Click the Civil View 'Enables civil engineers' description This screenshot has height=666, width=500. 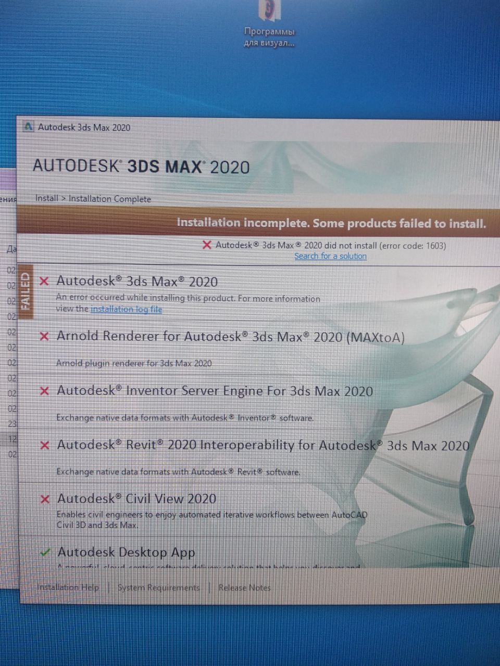click(x=212, y=520)
